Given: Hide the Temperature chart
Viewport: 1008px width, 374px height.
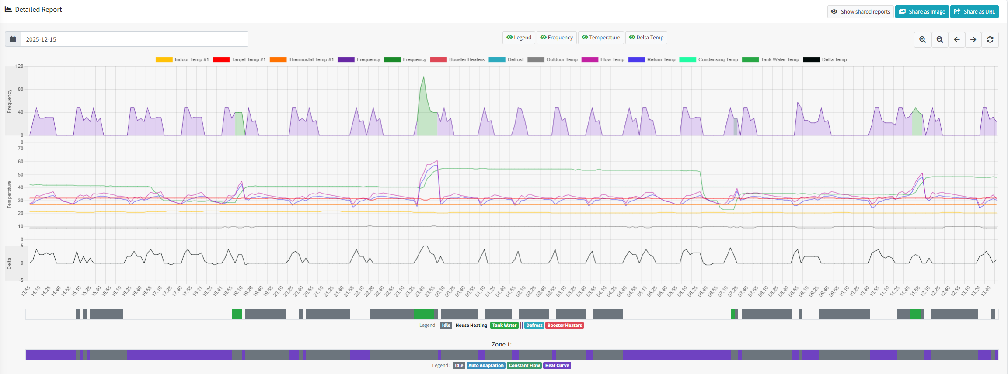Looking at the screenshot, I should pos(600,38).
